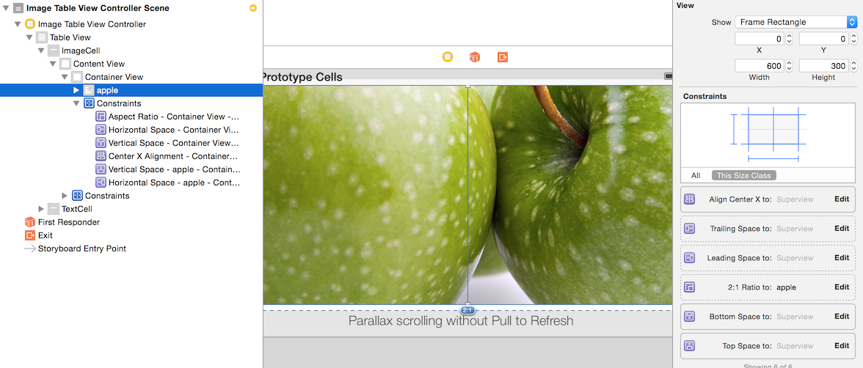Select the Table View outline icon
The width and height of the screenshot is (863, 368).
(x=42, y=37)
